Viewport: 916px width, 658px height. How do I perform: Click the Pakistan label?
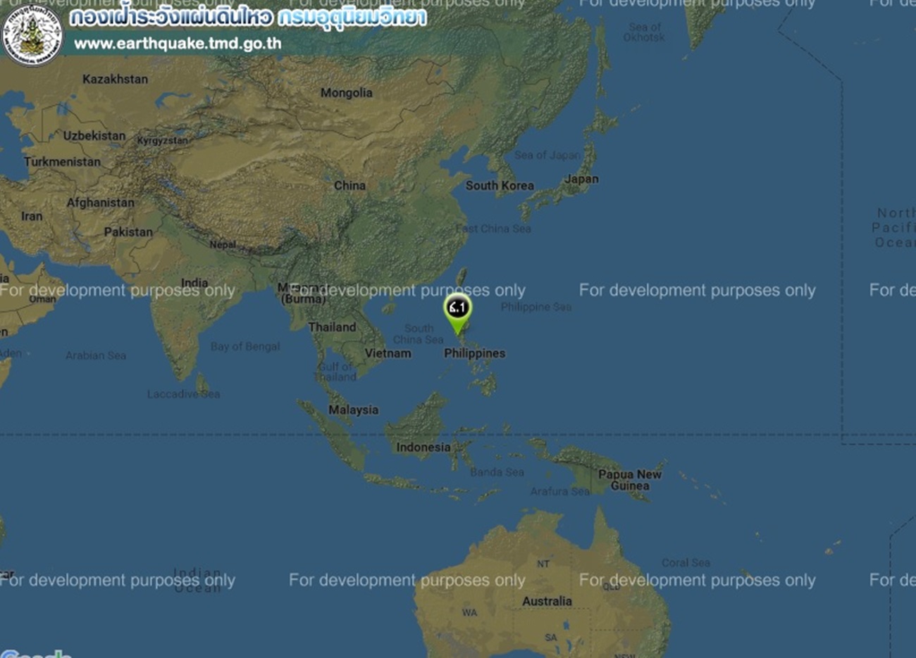pos(128,232)
